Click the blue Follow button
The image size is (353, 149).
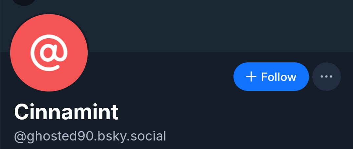pyautogui.click(x=271, y=77)
